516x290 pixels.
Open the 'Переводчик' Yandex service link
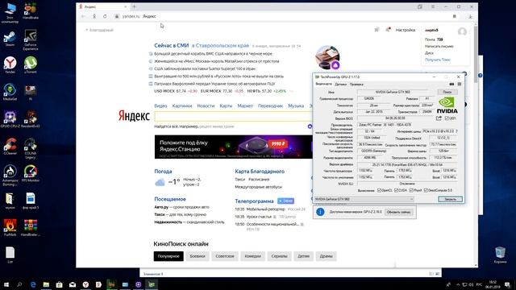(270, 106)
